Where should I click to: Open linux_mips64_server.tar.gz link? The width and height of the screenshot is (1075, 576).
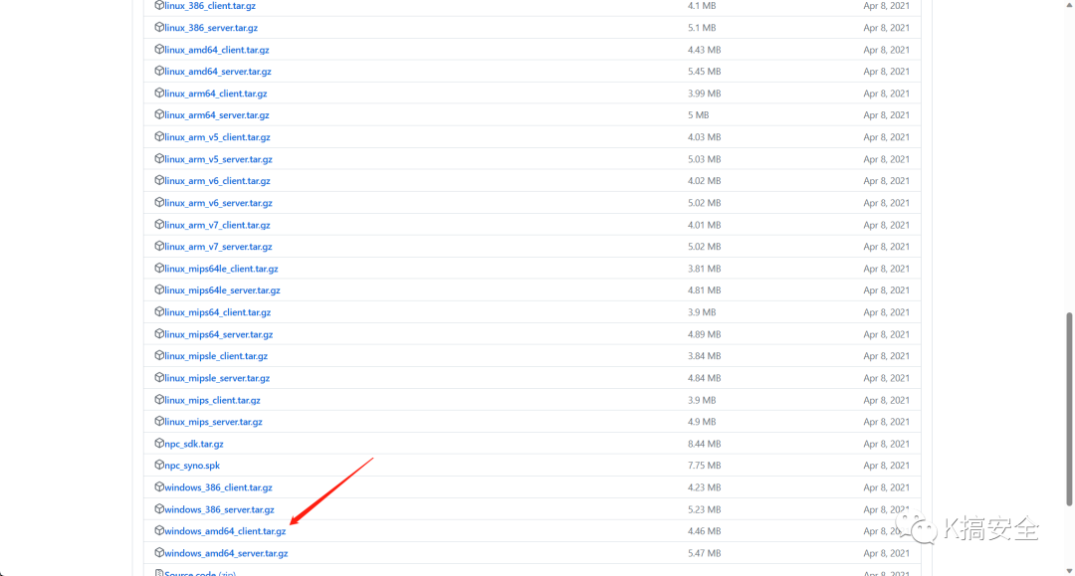(x=219, y=335)
